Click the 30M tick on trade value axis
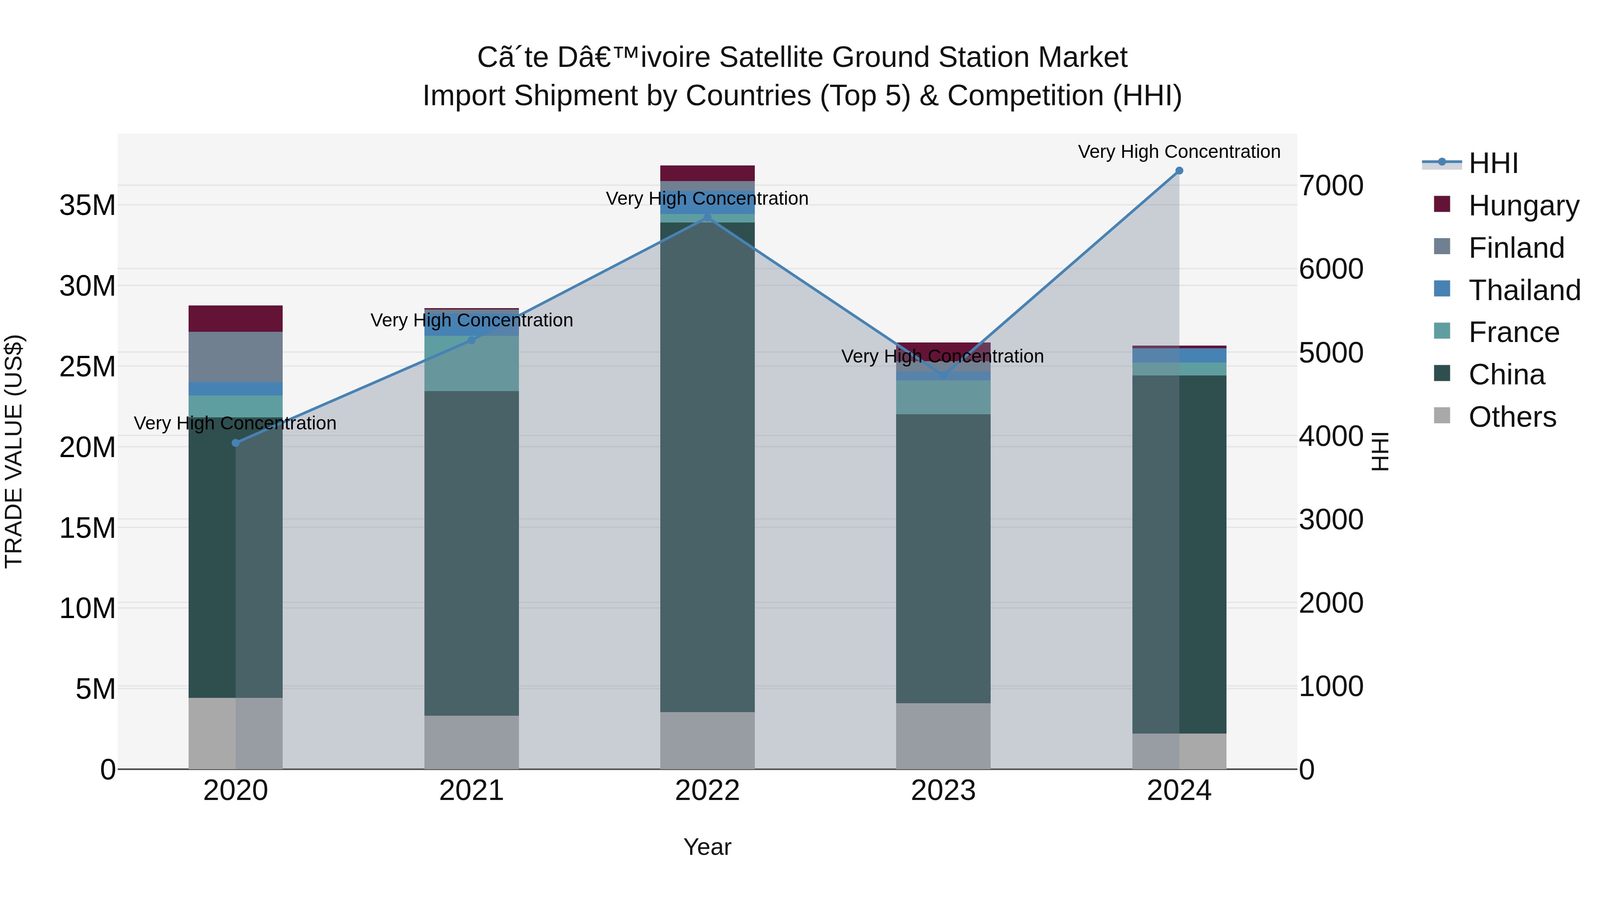Image resolution: width=1605 pixels, height=903 pixels. pos(87,286)
